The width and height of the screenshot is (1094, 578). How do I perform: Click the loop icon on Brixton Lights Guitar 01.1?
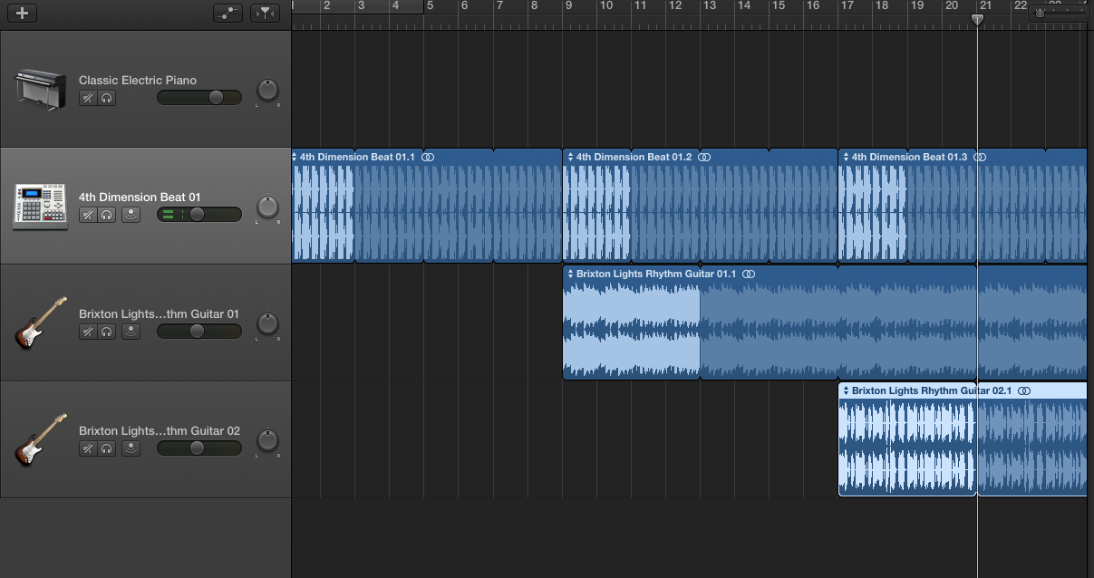749,274
